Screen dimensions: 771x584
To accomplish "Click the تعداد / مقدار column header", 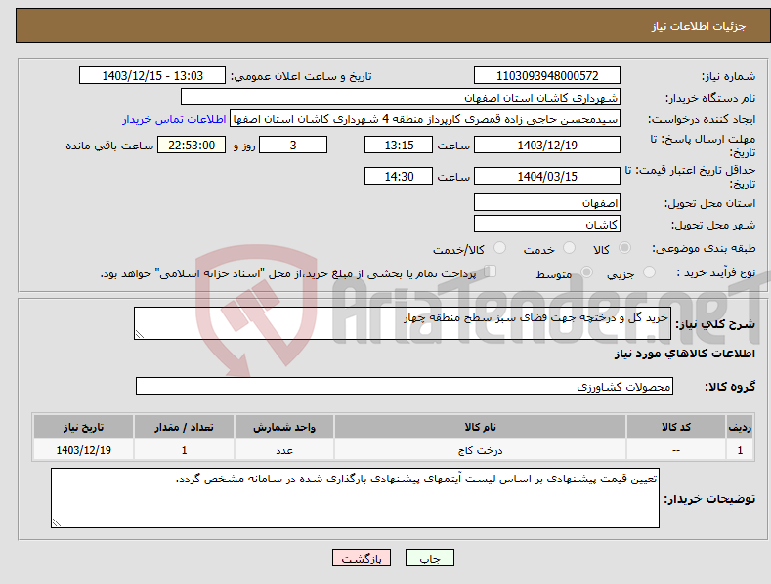I will point(184,427).
